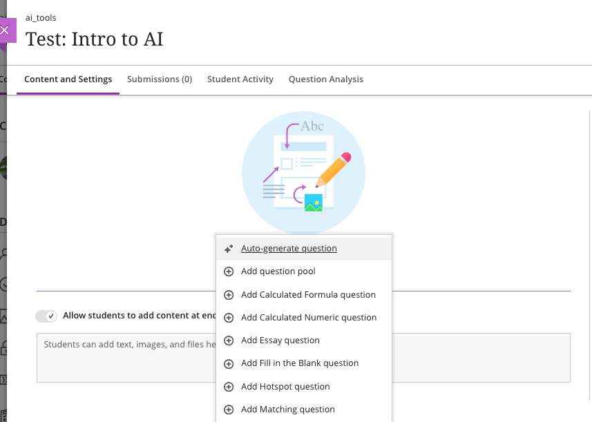Open the Submissions (0) tab

pyautogui.click(x=160, y=79)
